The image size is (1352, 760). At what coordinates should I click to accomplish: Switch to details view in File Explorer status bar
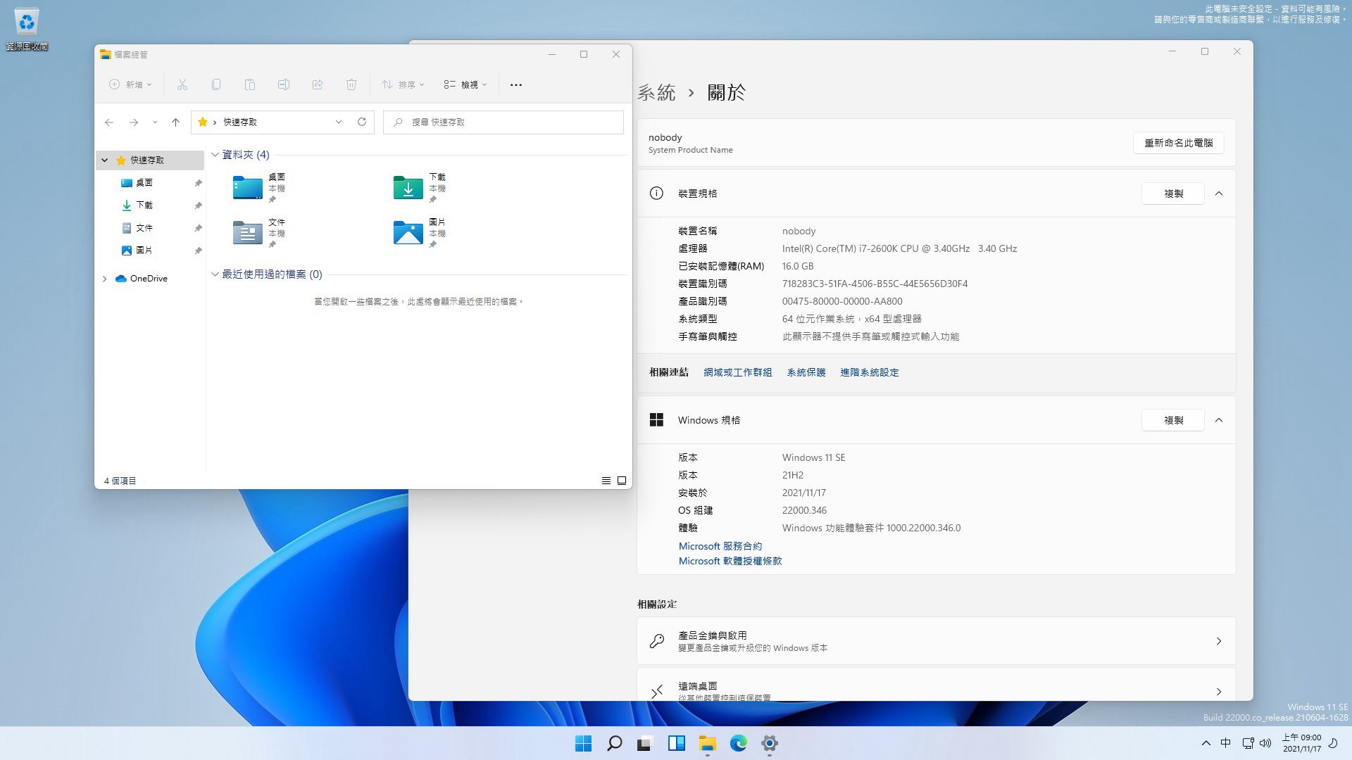click(606, 481)
